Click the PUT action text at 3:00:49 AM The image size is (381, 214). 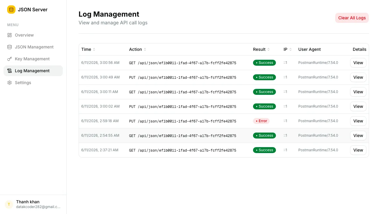coord(182,78)
